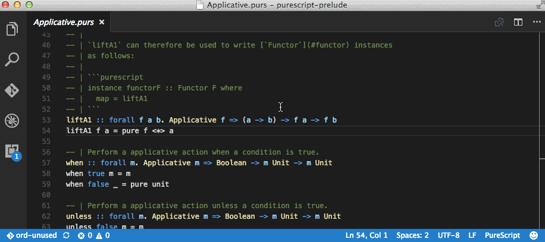Open the Explorer view in activity bar
Viewport: 545px width, 242px height.
pyautogui.click(x=12, y=29)
